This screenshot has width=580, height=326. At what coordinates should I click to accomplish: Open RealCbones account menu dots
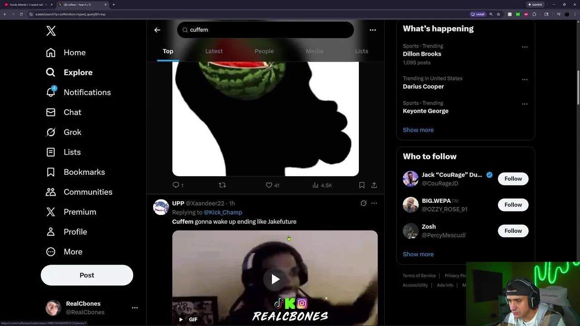[135, 308]
